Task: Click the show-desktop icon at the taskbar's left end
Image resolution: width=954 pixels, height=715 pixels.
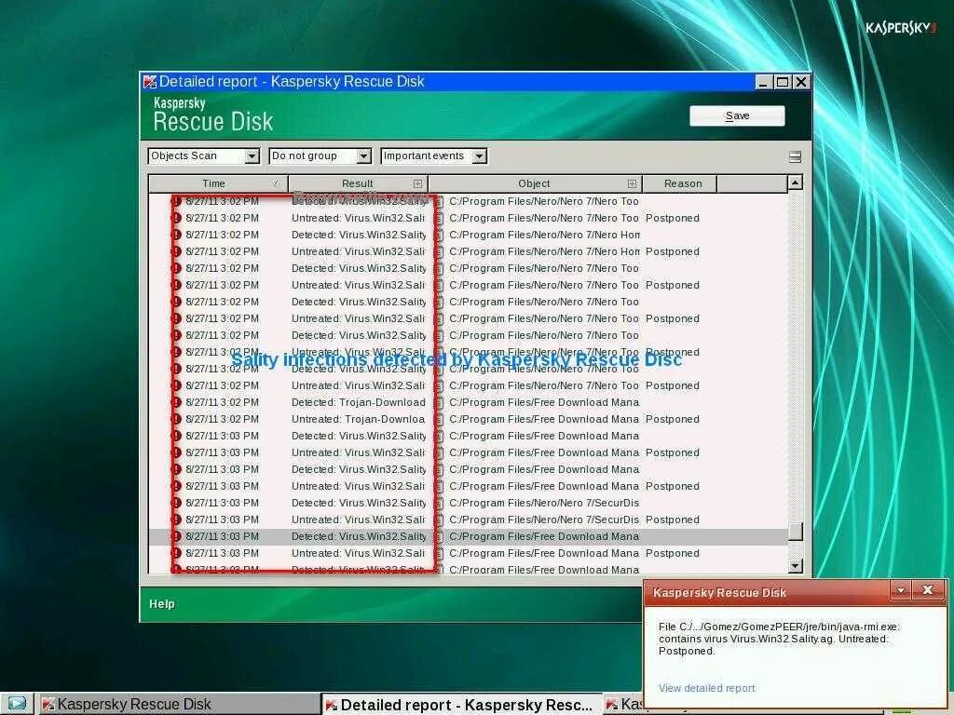Action: coord(17,704)
